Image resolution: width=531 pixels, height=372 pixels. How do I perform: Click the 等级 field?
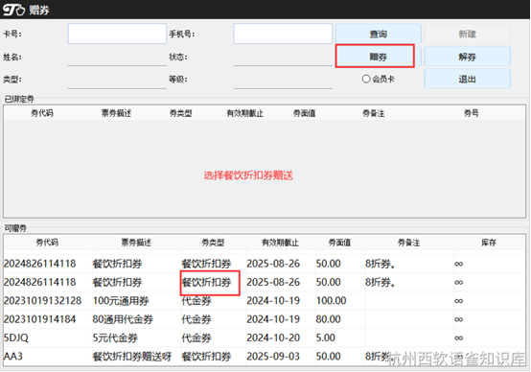point(283,80)
